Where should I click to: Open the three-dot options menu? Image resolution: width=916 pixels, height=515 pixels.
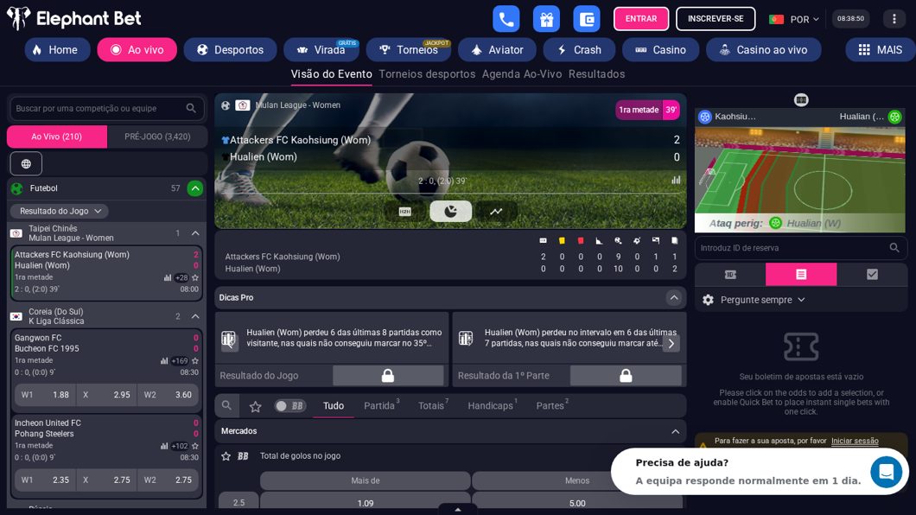coord(894,19)
